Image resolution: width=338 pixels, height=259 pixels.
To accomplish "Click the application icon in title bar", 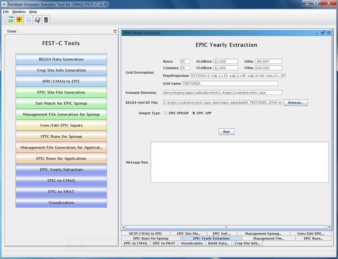I will click(x=4, y=4).
